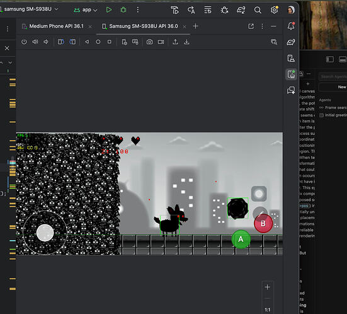
Task: Click New in the right window
Action: click(342, 87)
